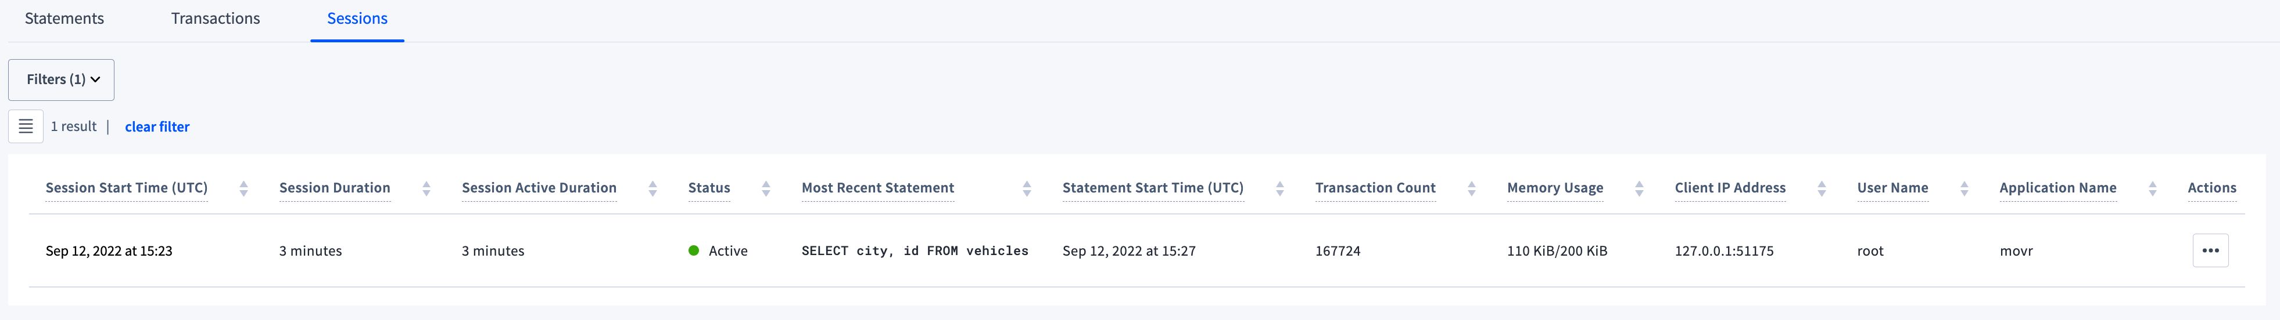This screenshot has width=2280, height=320.
Task: Sort by Application Name arrows
Action: tap(2152, 188)
